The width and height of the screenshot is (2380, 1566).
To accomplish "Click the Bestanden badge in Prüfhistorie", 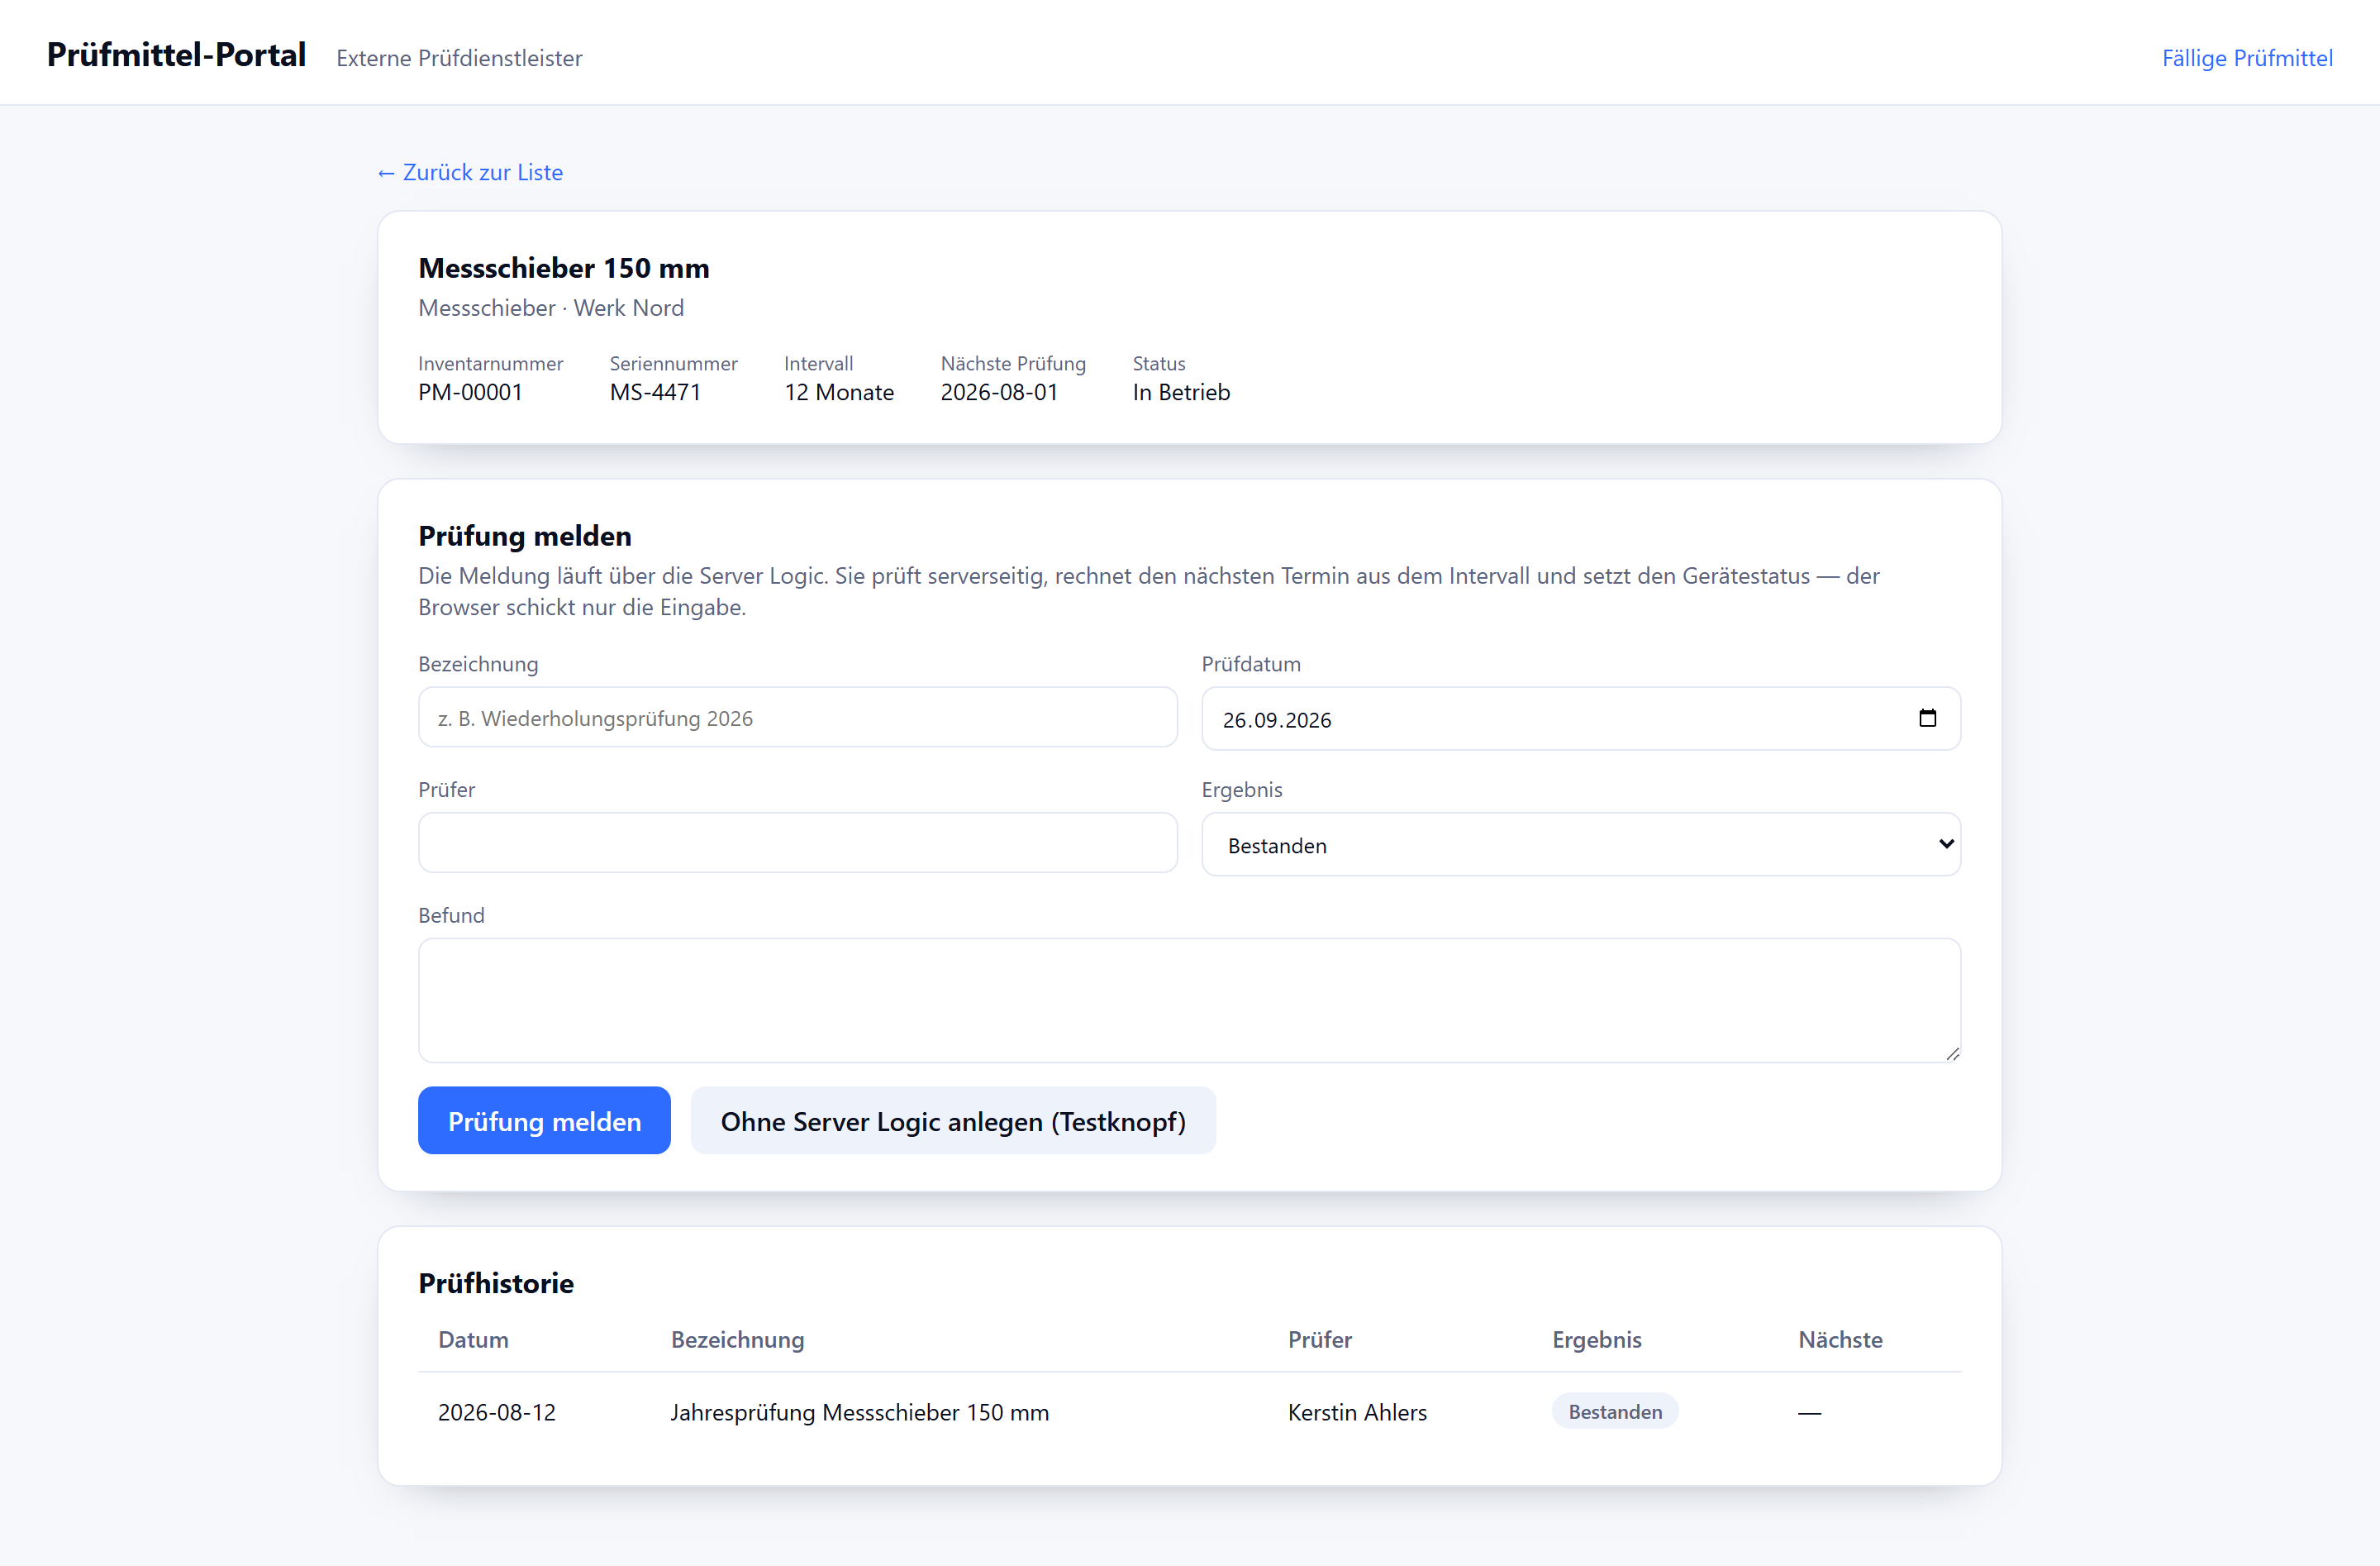I will click(x=1615, y=1411).
